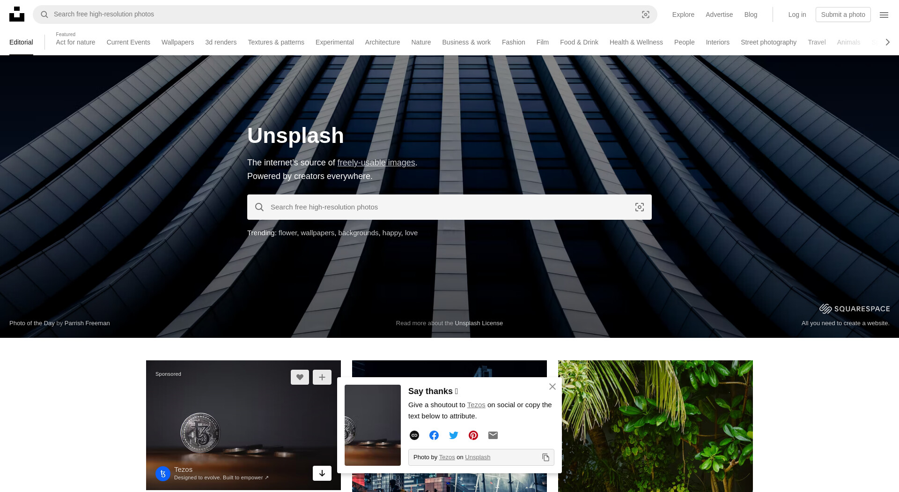Click the freely-usable images link

point(376,163)
